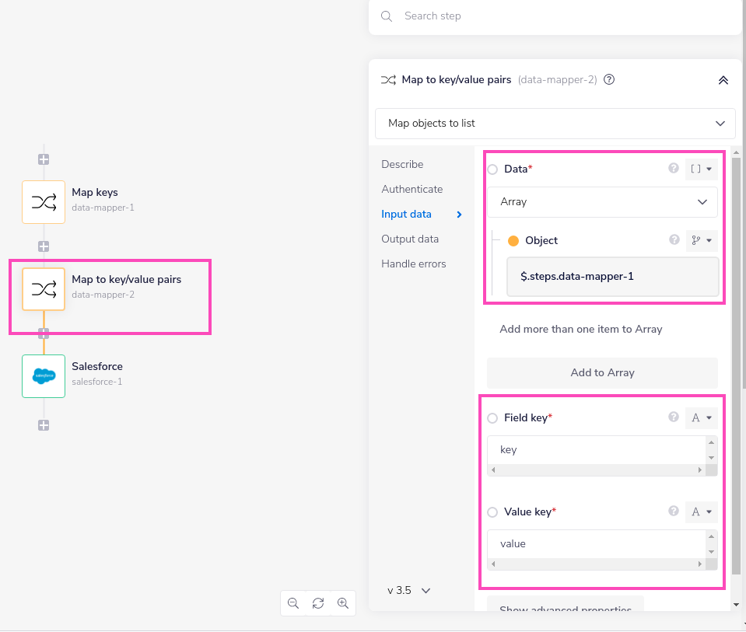
Task: Click the Add to Array button
Action: coord(602,372)
